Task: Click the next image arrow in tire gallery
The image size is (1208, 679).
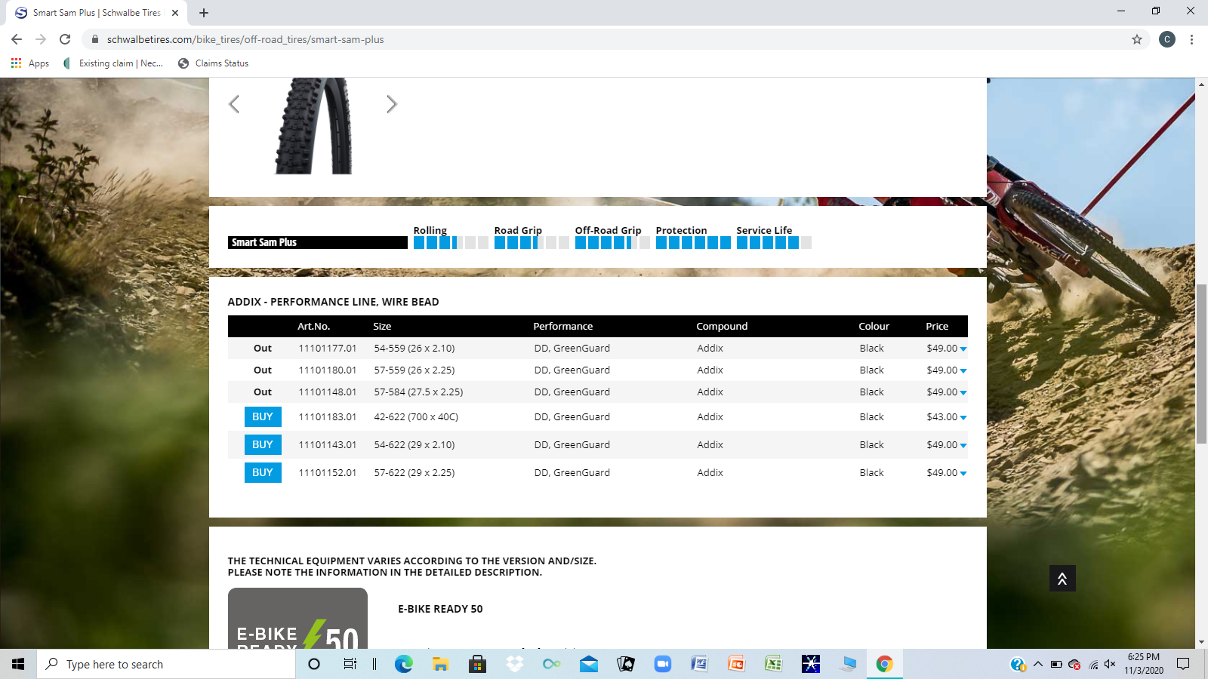Action: coord(391,104)
